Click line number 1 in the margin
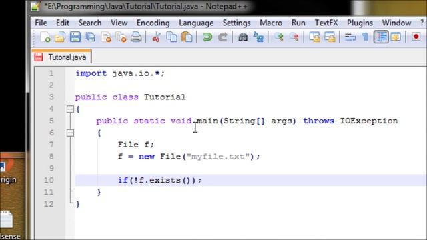427x240 pixels. click(51, 73)
